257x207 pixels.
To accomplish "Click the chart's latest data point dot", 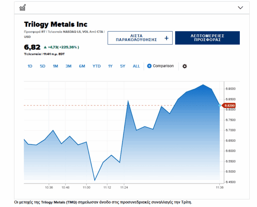I will [220, 105].
